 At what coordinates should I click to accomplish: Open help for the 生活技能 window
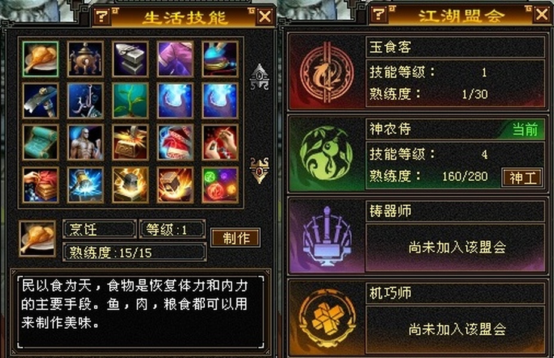point(103,16)
